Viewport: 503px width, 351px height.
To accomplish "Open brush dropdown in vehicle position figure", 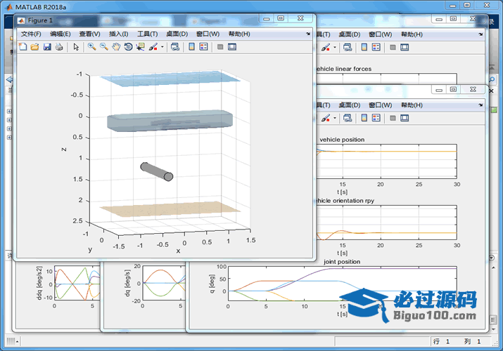I will click(335, 118).
